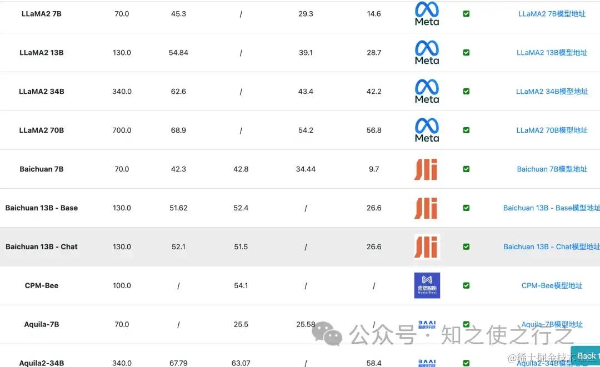Image resolution: width=600 pixels, height=367 pixels.
Task: Click the 51.5 score cell
Action: (241, 247)
